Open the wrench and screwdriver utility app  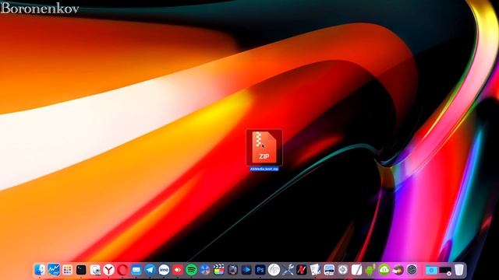288,270
